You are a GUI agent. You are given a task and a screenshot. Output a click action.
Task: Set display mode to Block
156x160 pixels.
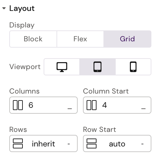[x=33, y=39]
